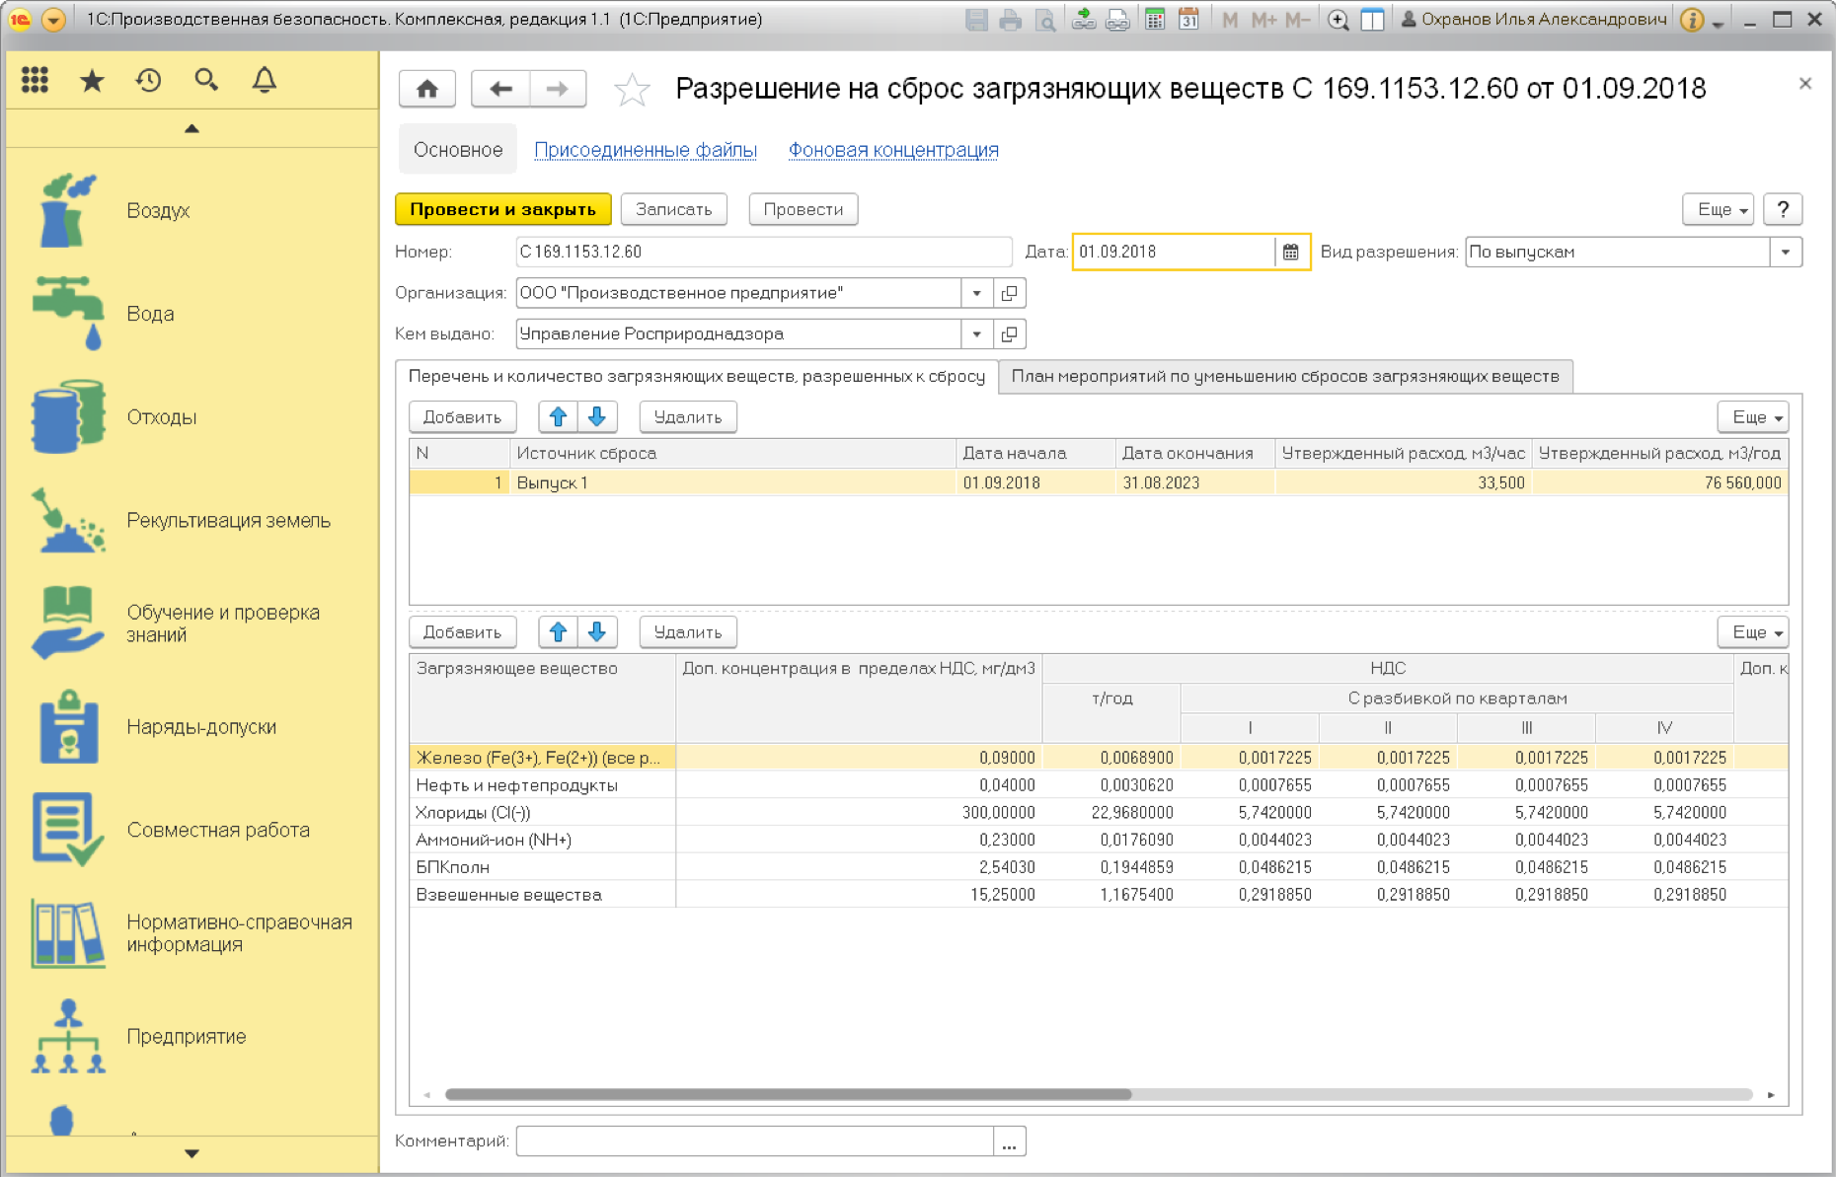1836x1177 pixels.
Task: Collapse sidebar sections with up arrow
Action: 191,128
